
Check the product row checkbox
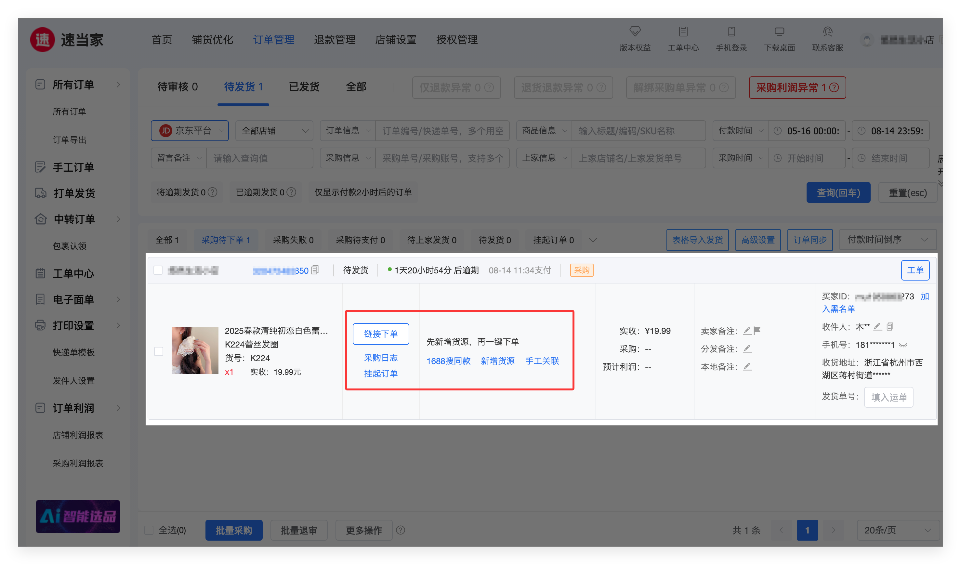point(159,351)
